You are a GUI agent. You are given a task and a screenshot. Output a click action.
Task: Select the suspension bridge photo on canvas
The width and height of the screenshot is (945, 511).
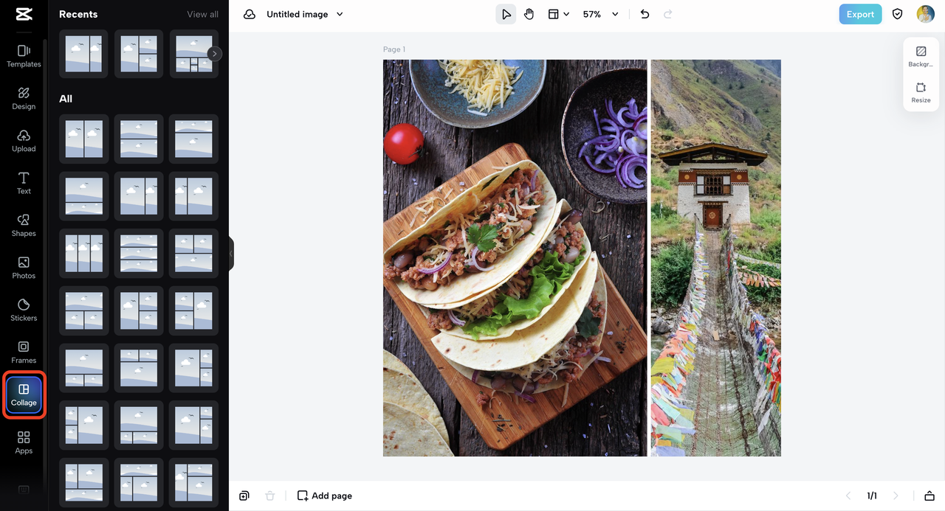tap(715, 258)
